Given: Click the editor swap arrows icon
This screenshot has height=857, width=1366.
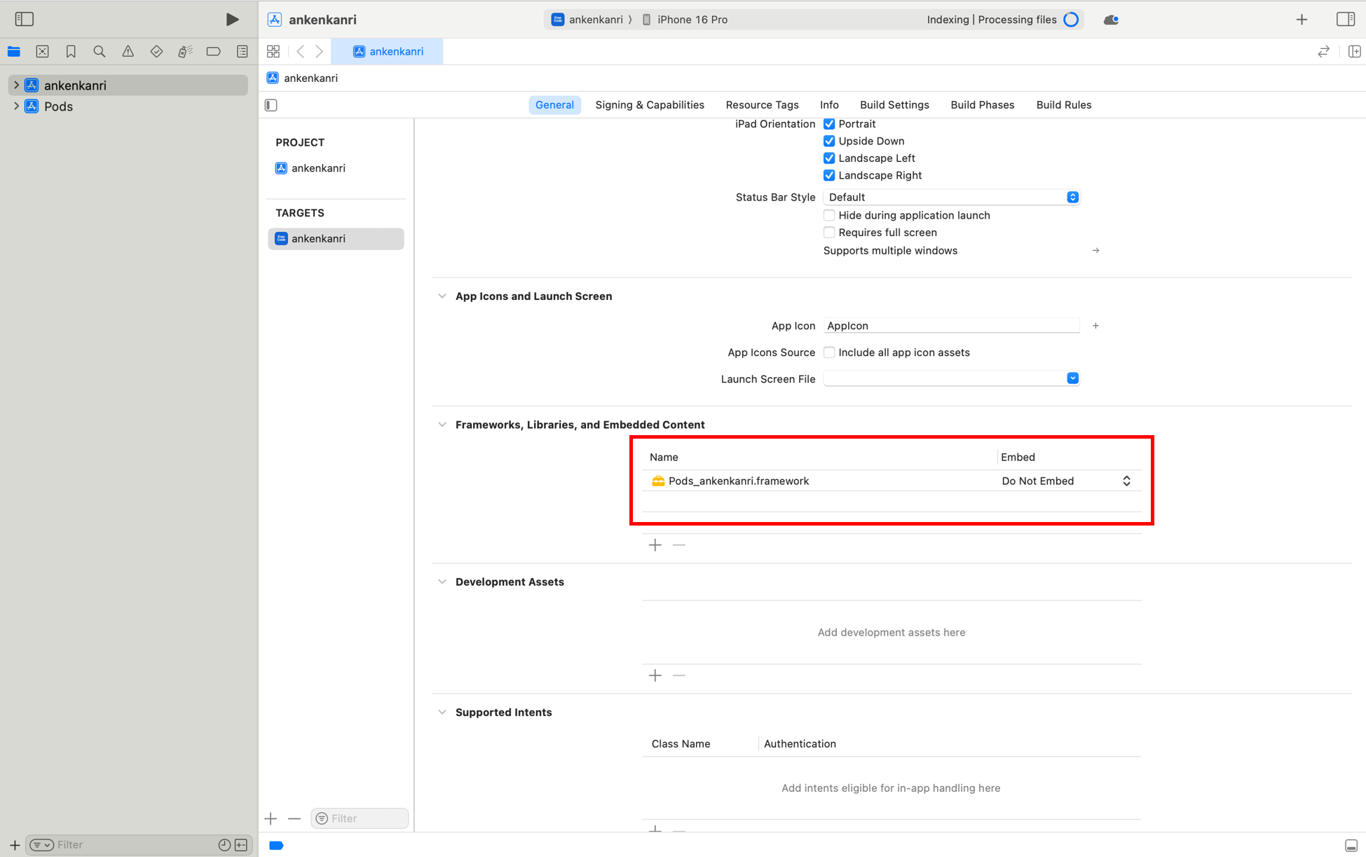Looking at the screenshot, I should coord(1323,51).
